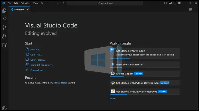
Task: Open Get Started with VS Code walkthrough
Action: (x=145, y=53)
